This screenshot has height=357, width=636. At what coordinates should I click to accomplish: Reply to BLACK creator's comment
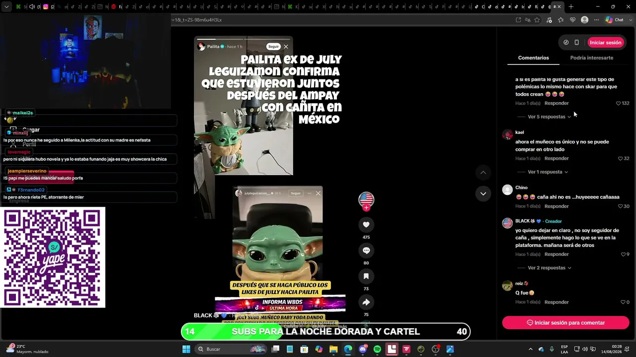point(556,254)
